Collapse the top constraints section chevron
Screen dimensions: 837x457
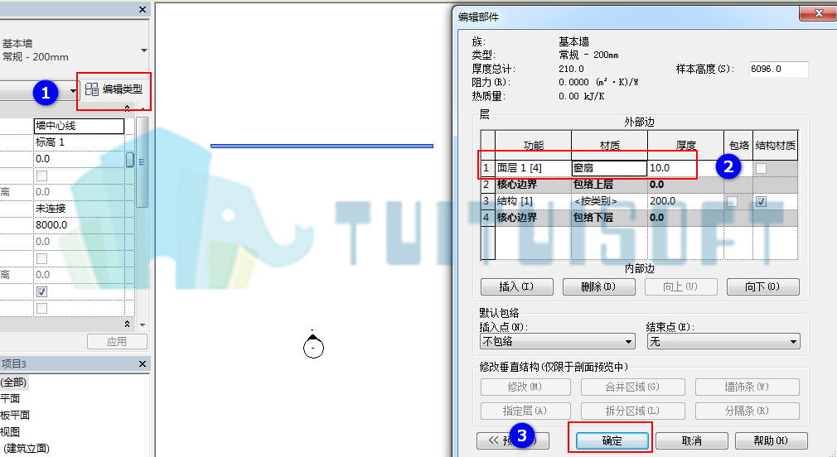[127, 108]
